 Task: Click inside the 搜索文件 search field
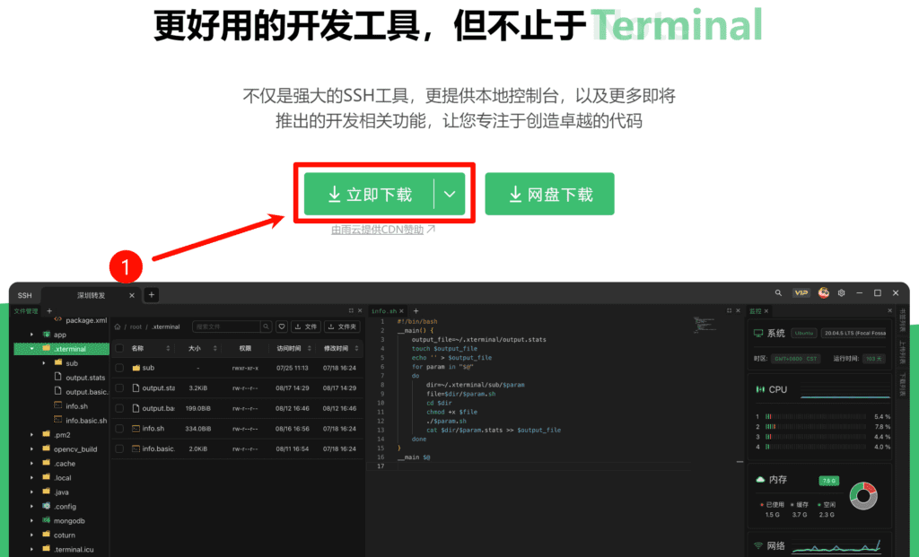click(224, 326)
